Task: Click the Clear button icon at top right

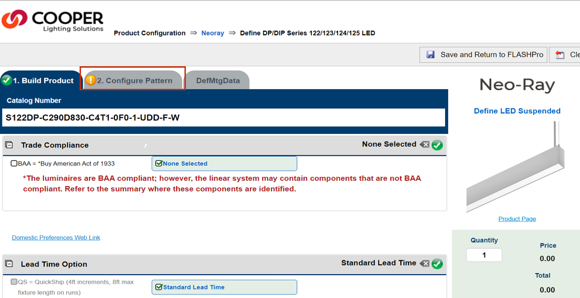Action: (560, 55)
